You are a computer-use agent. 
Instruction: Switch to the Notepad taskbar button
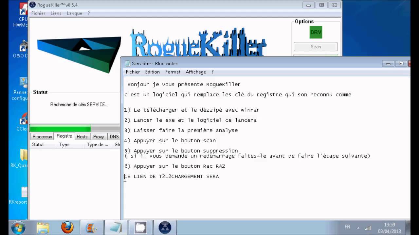(x=116, y=227)
